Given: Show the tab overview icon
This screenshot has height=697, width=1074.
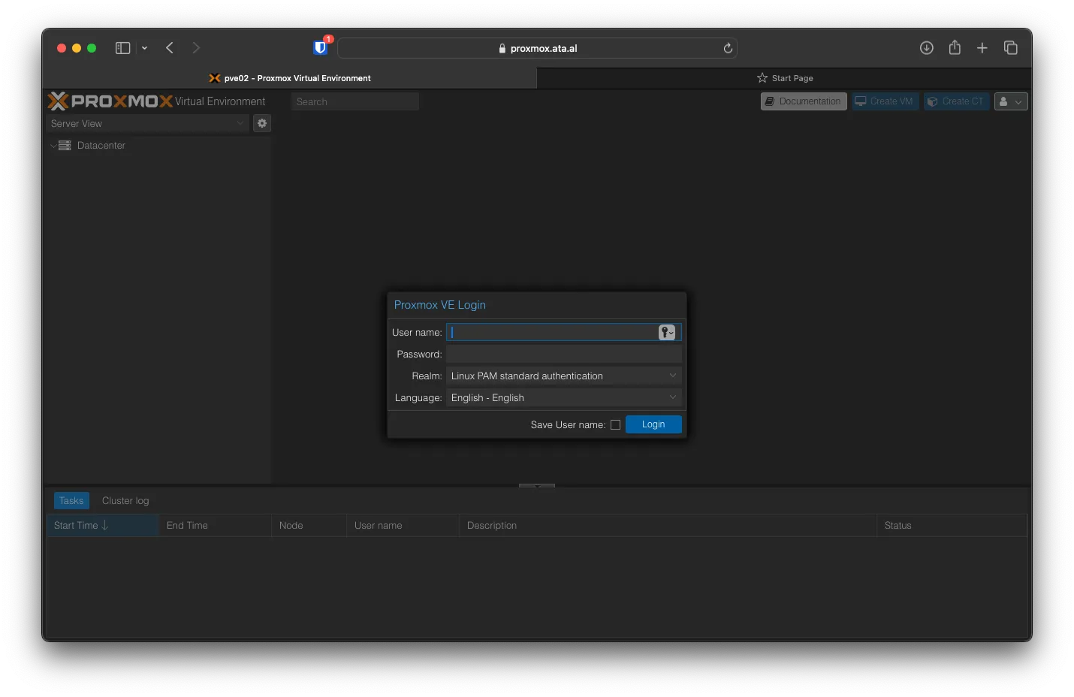Looking at the screenshot, I should click(1011, 48).
